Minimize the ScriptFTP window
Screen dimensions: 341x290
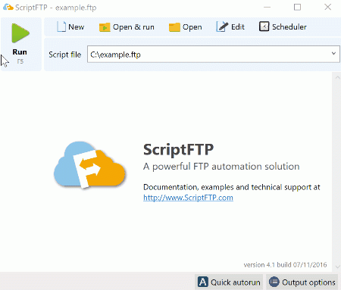tap(267, 7)
